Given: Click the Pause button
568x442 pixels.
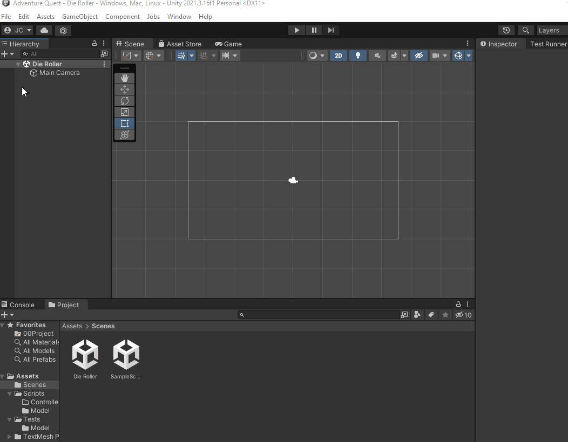Looking at the screenshot, I should tap(314, 30).
